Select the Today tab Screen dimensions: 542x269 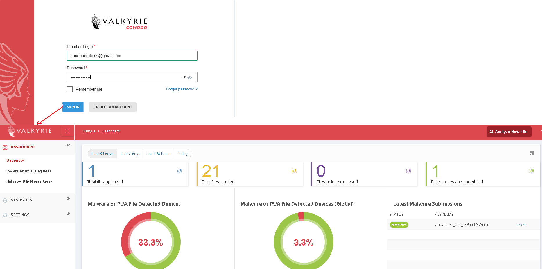pos(183,154)
